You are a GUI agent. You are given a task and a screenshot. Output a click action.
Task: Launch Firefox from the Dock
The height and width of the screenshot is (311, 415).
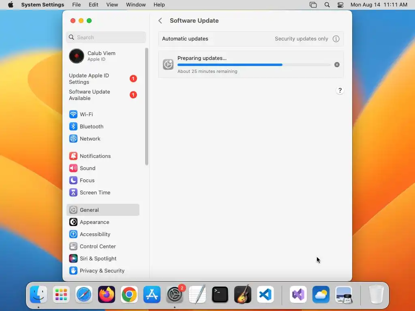pos(107,294)
